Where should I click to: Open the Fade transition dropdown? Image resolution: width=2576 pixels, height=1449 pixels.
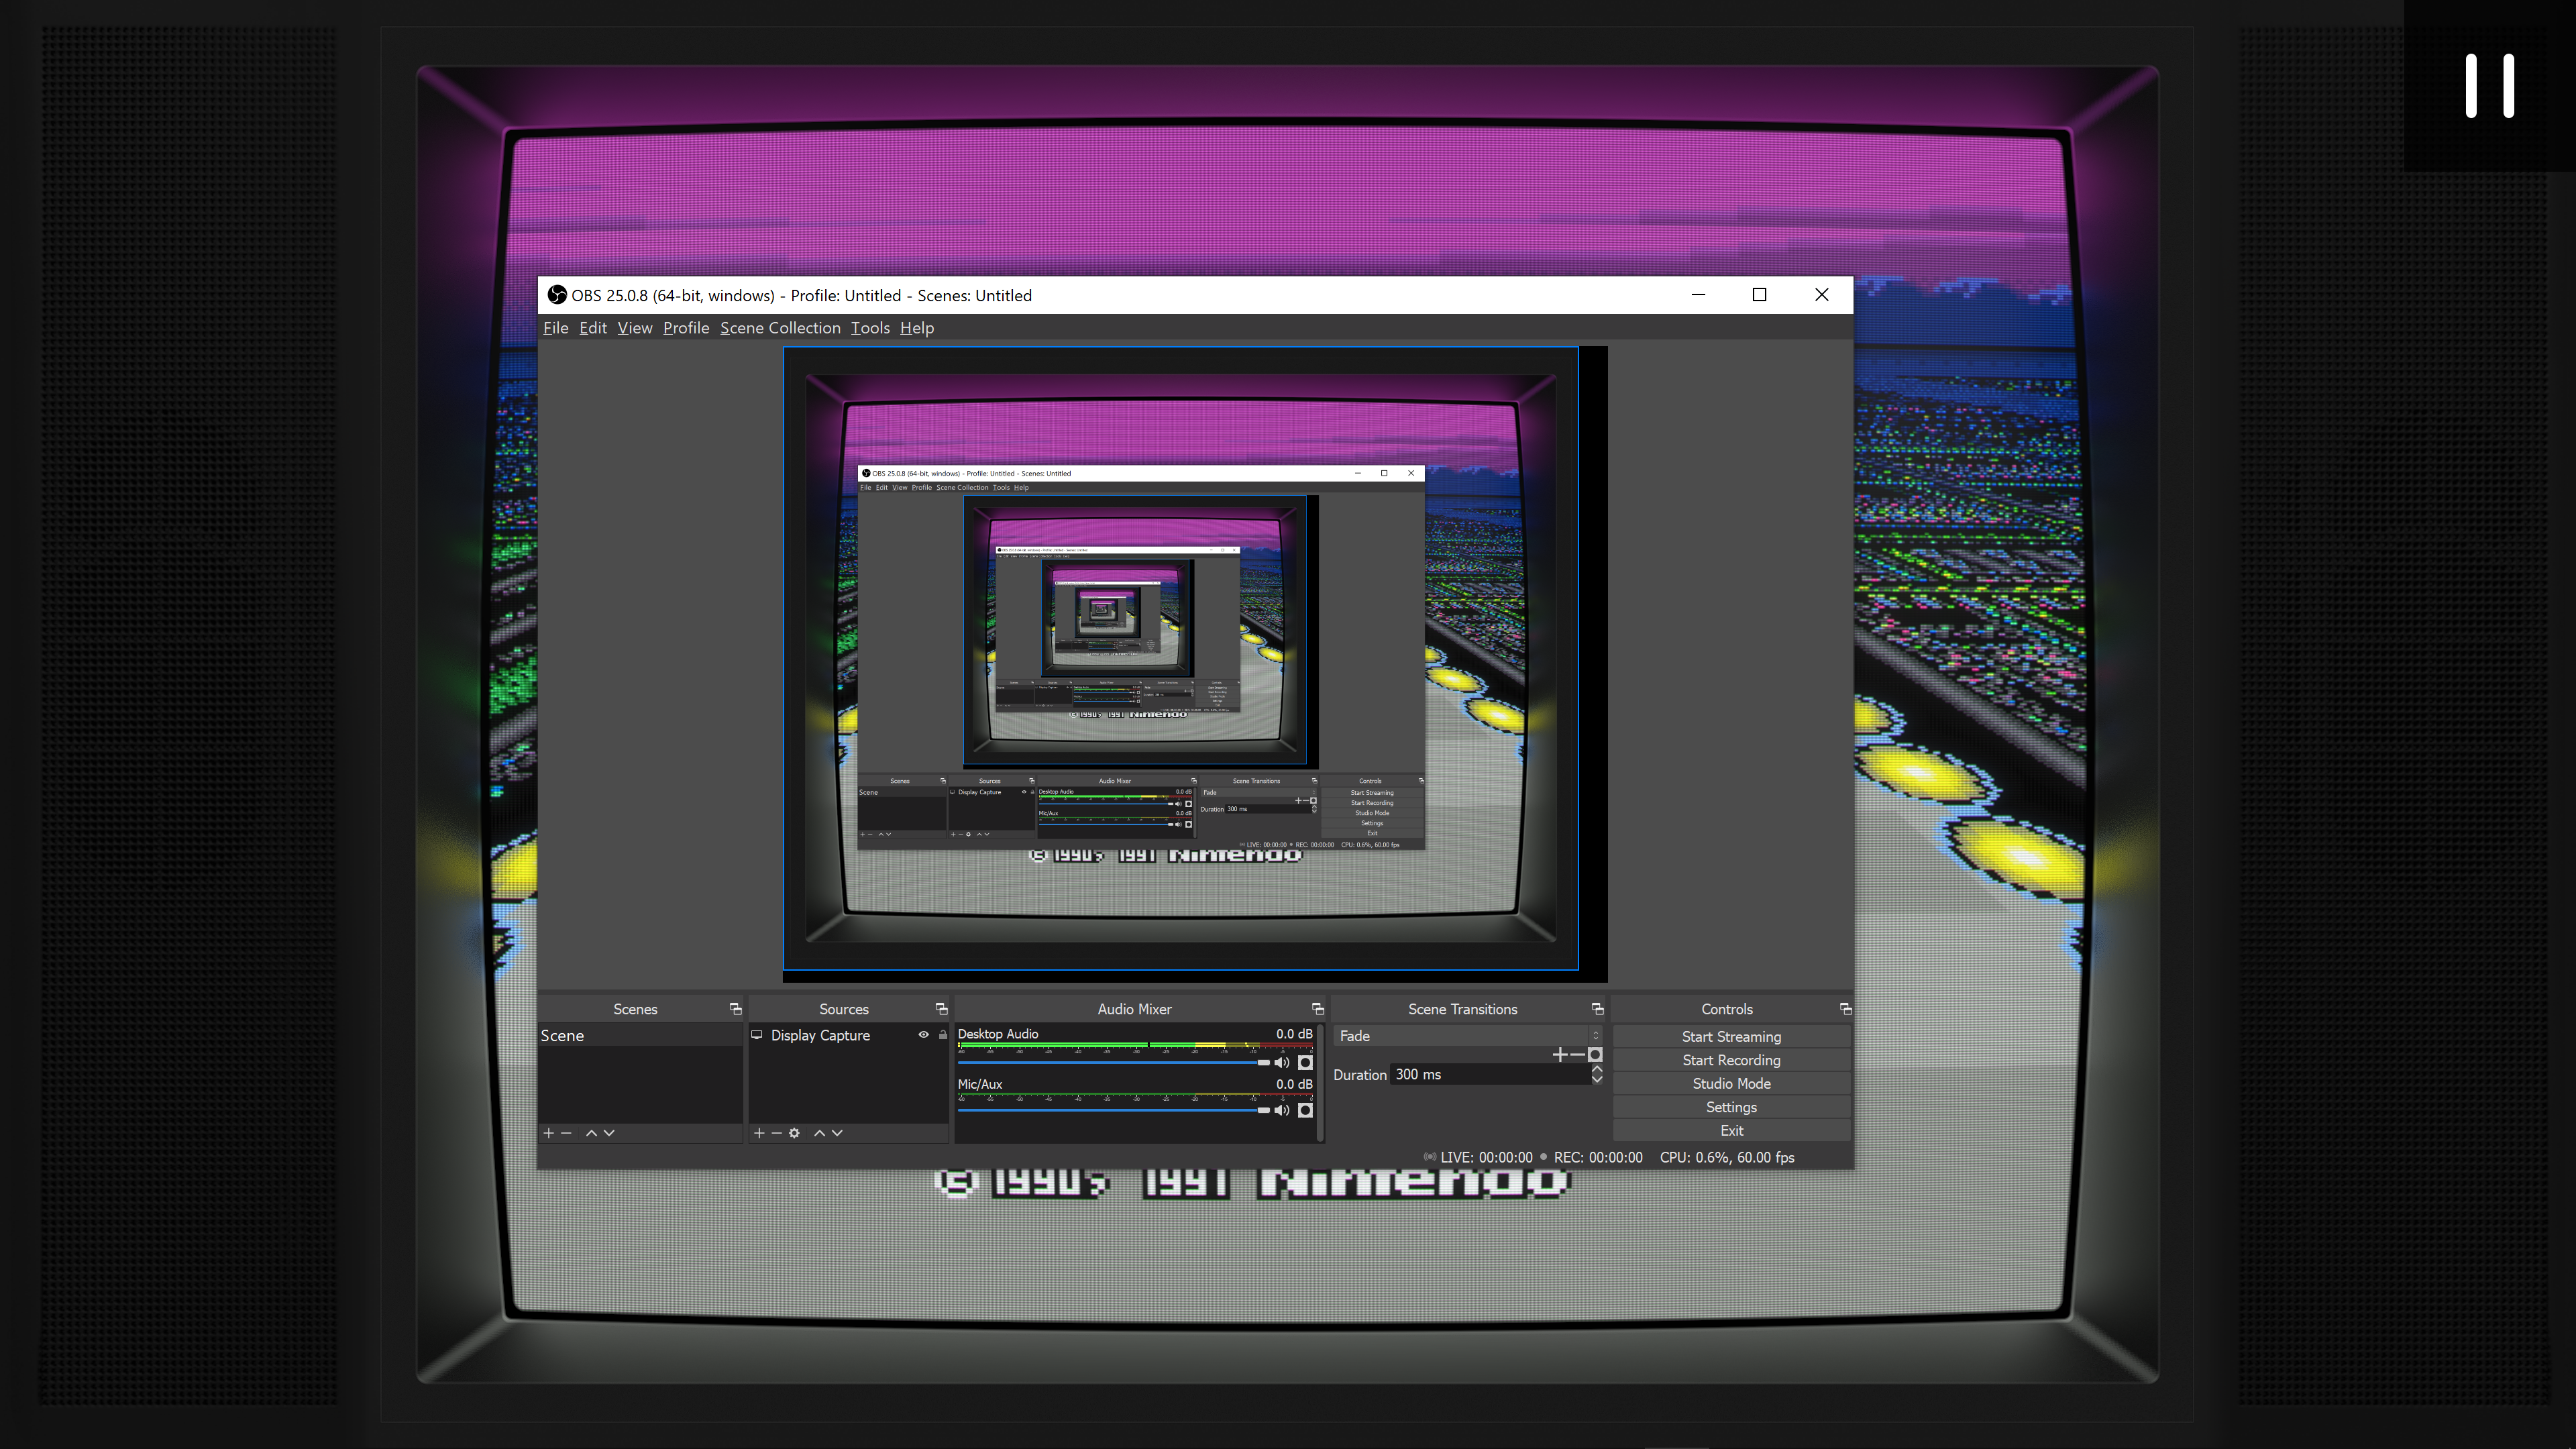coord(1468,1036)
